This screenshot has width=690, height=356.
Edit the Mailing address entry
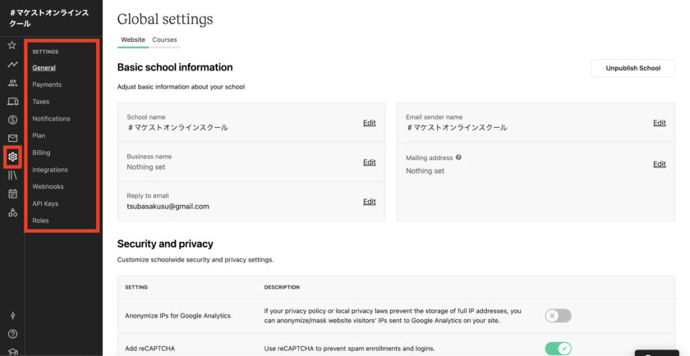[659, 164]
